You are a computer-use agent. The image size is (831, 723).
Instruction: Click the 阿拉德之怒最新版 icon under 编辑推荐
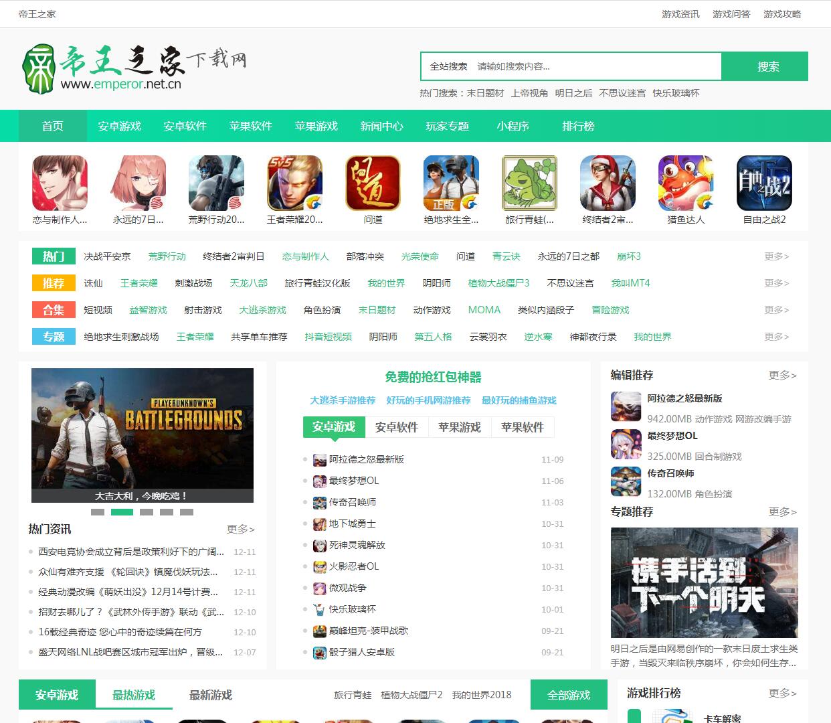(x=626, y=406)
